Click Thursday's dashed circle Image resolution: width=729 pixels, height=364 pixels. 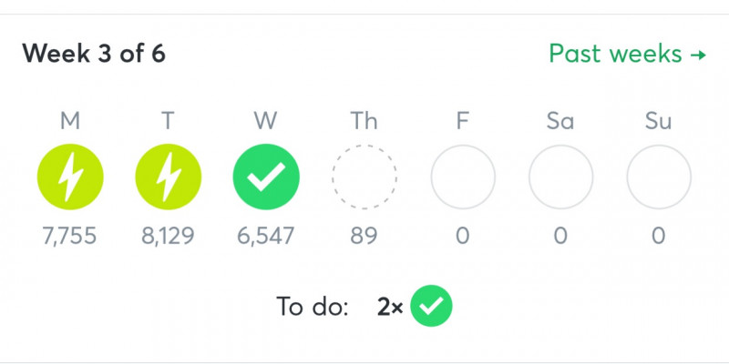[364, 177]
